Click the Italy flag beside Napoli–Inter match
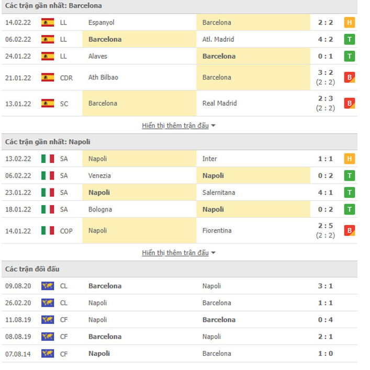The width and height of the screenshot is (370, 370). click(x=48, y=159)
